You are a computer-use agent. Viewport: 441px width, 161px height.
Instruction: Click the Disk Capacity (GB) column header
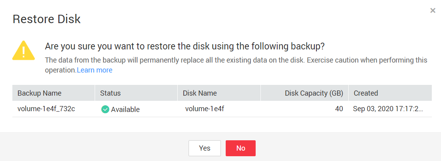(314, 93)
